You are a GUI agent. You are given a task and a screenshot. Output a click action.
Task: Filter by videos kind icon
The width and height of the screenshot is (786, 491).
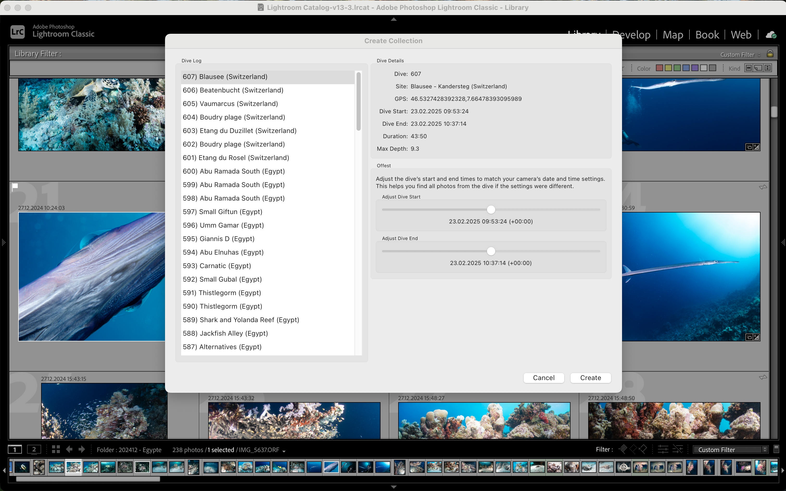click(768, 68)
